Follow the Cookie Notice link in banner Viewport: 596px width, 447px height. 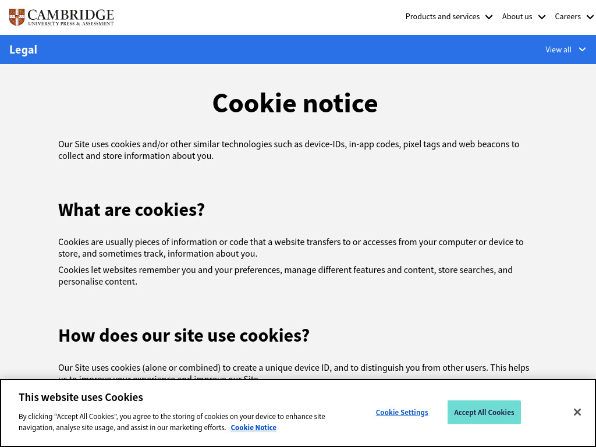254,428
